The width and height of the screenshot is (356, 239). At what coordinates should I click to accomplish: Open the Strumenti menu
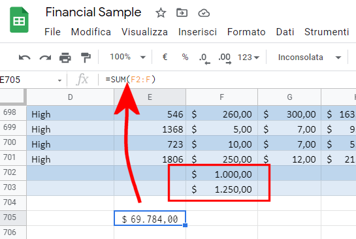[x=327, y=32]
